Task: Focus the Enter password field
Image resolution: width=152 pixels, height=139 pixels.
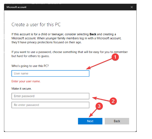Action: point(50,96)
